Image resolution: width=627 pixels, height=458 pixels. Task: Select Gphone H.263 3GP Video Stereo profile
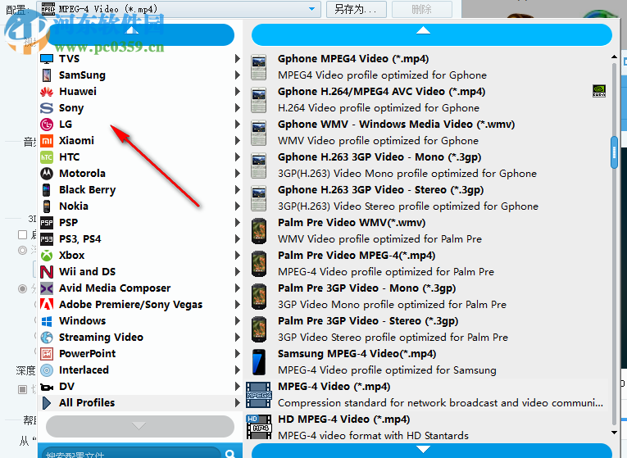[428, 198]
